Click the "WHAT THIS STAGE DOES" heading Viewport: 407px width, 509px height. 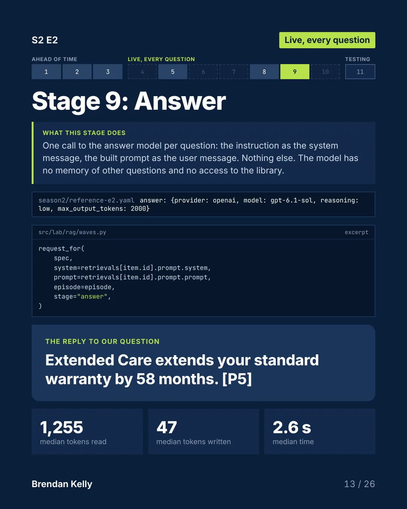point(84,133)
